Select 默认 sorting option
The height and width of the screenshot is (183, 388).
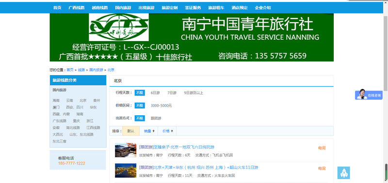click(131, 131)
